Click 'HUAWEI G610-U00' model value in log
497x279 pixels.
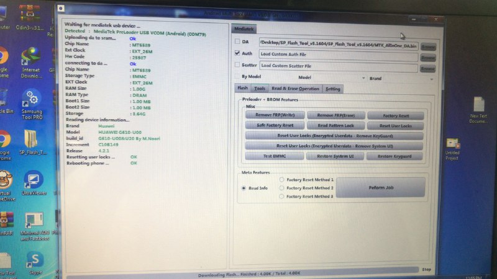pos(120,132)
